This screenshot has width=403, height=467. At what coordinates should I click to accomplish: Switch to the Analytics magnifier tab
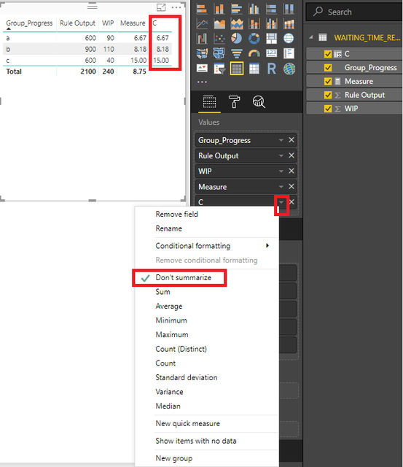259,102
